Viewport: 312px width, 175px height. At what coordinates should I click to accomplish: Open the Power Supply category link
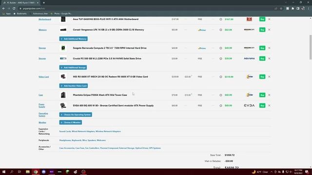click(42, 105)
